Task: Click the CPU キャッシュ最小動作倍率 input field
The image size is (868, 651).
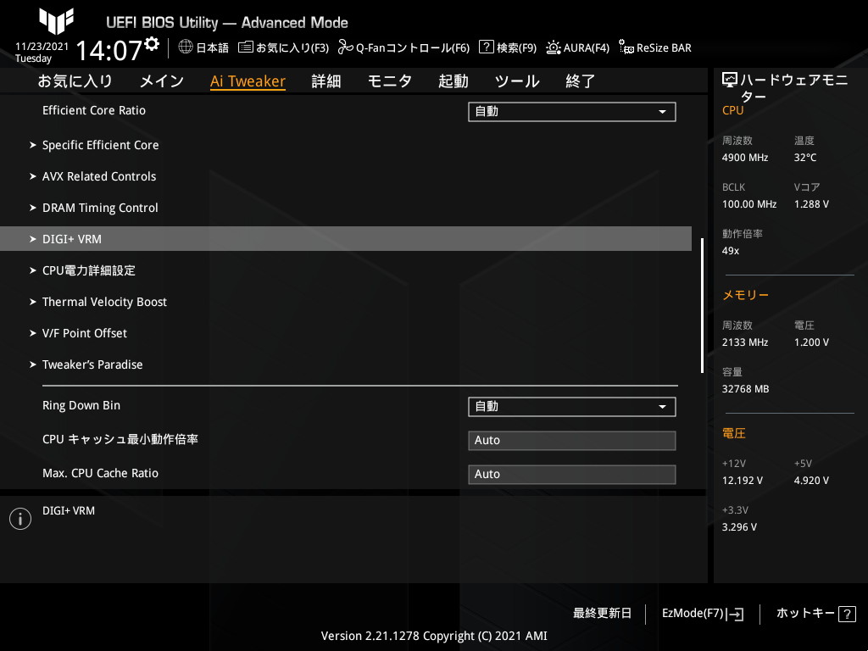Action: point(572,441)
